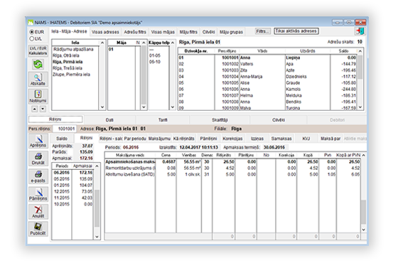Image resolution: width=393 pixels, height=263 pixels.
Task: Click the LVL / EUR Kalkulators button
Action: click(x=38, y=50)
